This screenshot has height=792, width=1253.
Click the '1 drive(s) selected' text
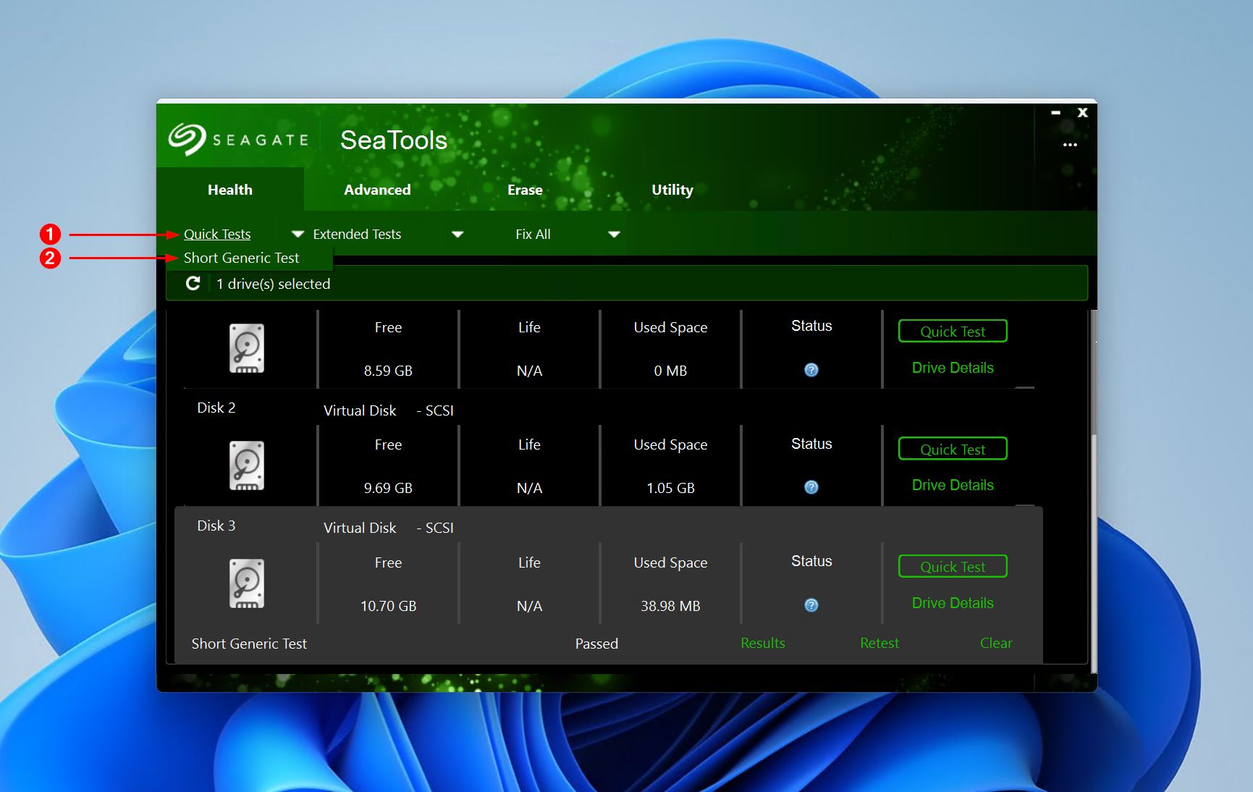(x=274, y=284)
